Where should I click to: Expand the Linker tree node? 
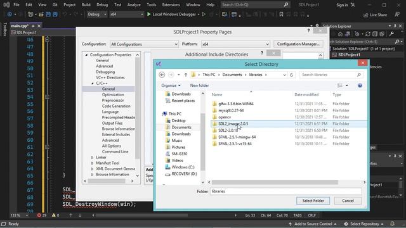tap(93, 158)
